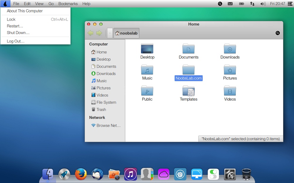294x183 pixels.
Task: Select the Downloads folder in main pane
Action: (x=230, y=49)
